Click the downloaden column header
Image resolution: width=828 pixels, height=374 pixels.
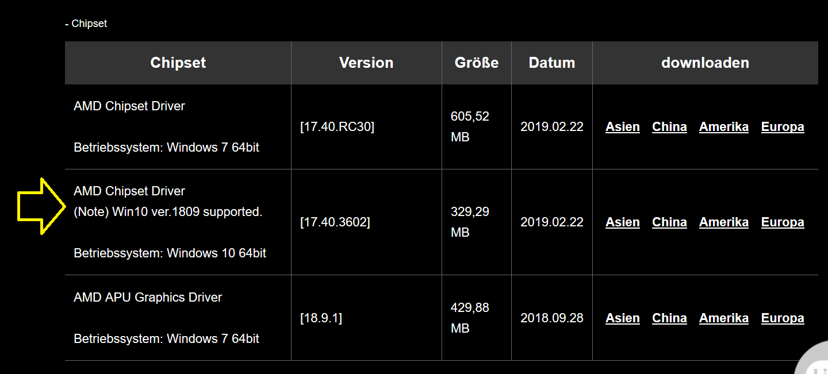pyautogui.click(x=706, y=63)
